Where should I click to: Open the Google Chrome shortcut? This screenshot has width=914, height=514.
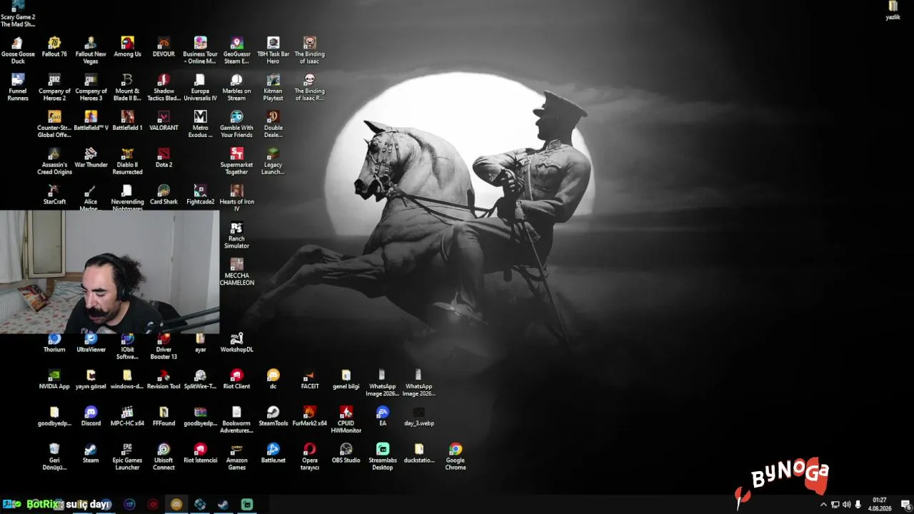tap(455, 458)
